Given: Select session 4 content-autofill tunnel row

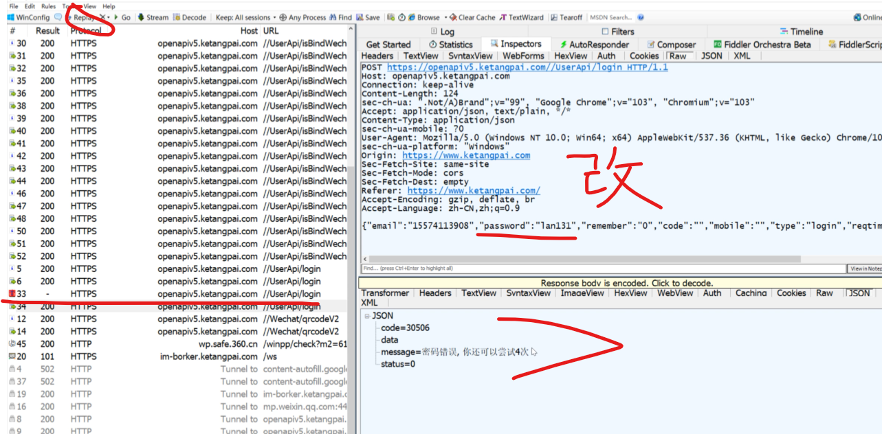Looking at the screenshot, I should [177, 369].
